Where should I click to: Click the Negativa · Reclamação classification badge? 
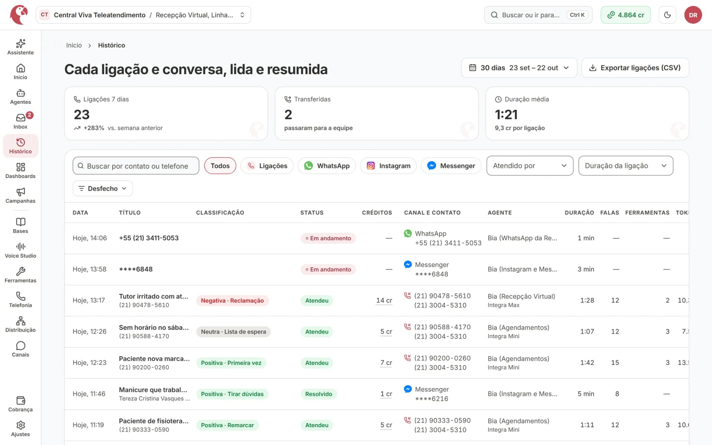coord(233,300)
